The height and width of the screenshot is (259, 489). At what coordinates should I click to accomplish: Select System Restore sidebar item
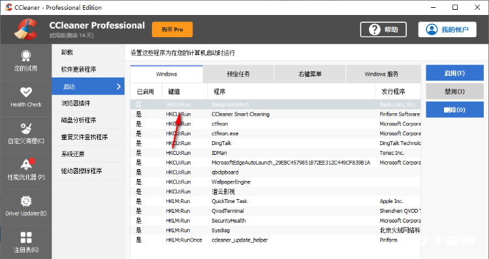pyautogui.click(x=88, y=154)
